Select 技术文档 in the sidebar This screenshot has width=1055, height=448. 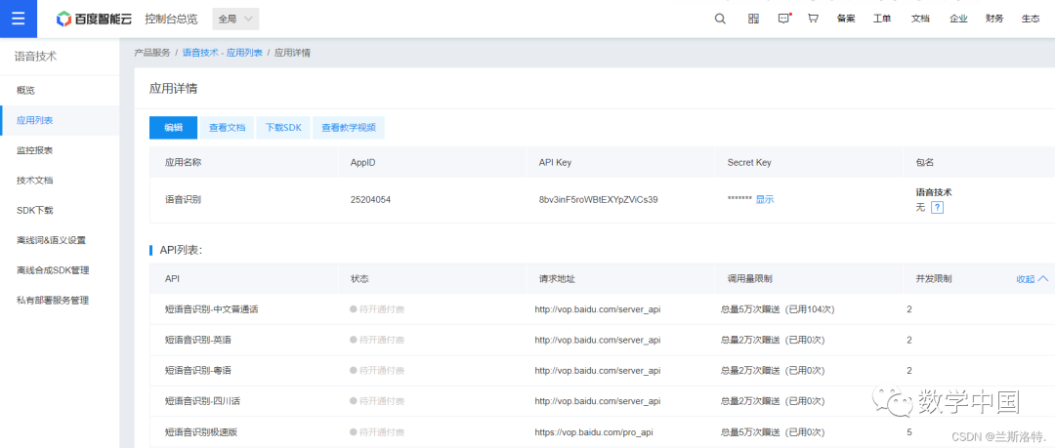[60, 181]
